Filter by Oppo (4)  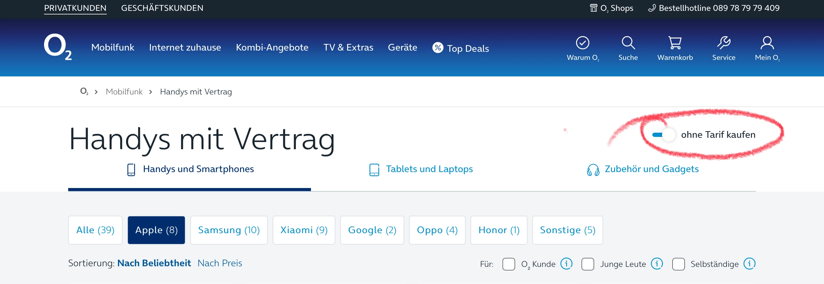click(437, 230)
